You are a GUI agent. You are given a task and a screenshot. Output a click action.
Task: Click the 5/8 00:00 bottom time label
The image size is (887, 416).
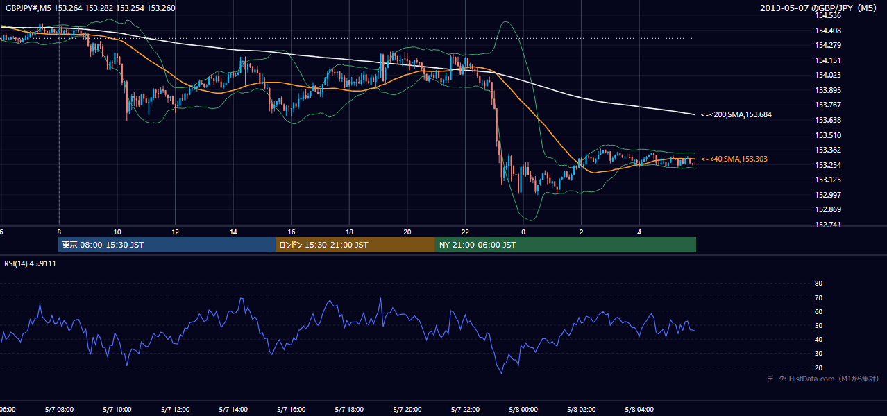click(x=523, y=410)
